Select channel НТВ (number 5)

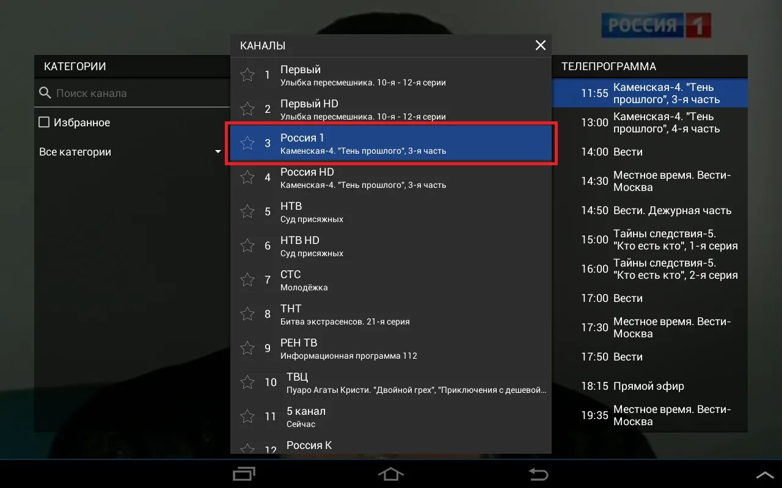(x=391, y=212)
